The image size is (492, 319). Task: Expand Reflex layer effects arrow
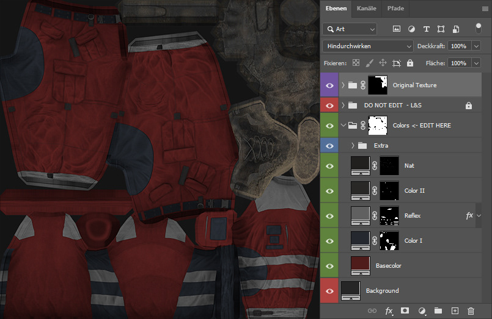(x=479, y=215)
